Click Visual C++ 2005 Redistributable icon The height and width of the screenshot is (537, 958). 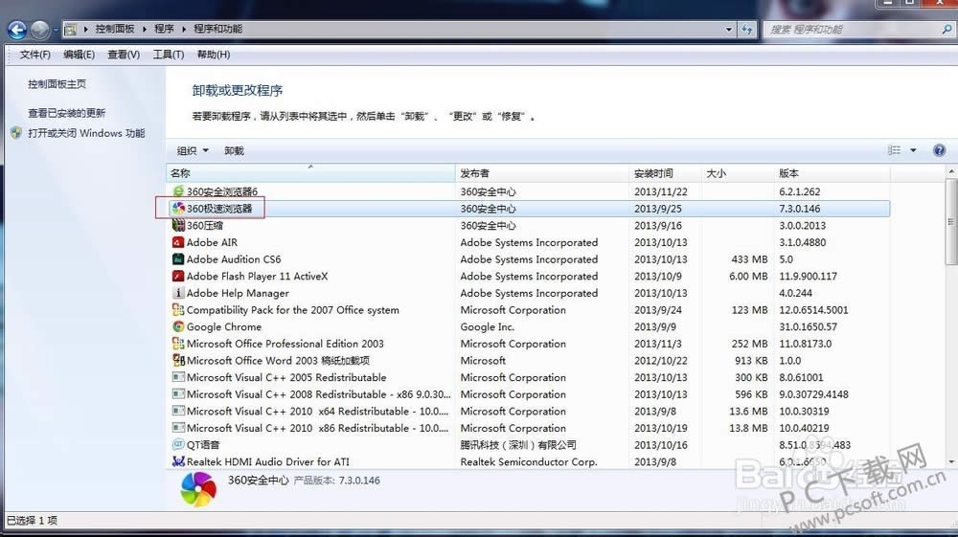point(178,377)
